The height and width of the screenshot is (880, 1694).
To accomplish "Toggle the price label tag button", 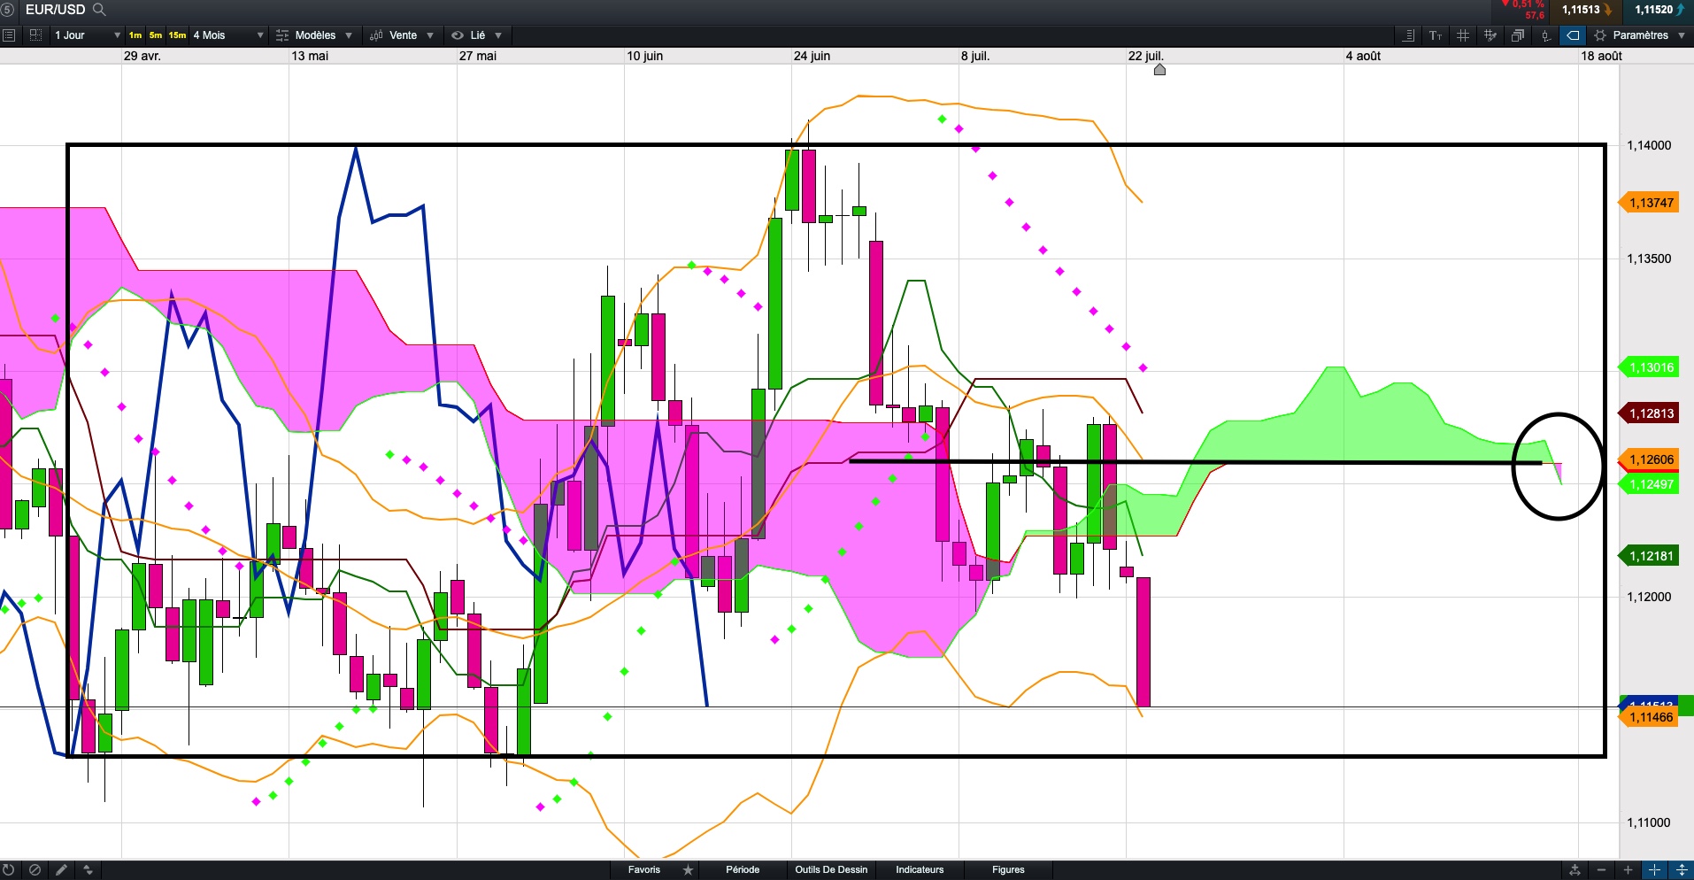I will tap(1573, 35).
